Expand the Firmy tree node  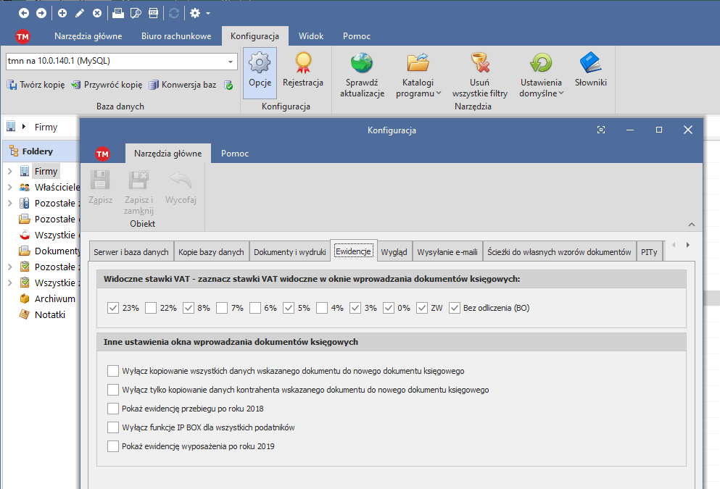click(10, 171)
